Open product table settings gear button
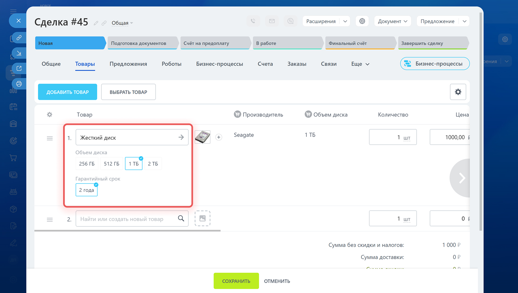 (x=458, y=92)
